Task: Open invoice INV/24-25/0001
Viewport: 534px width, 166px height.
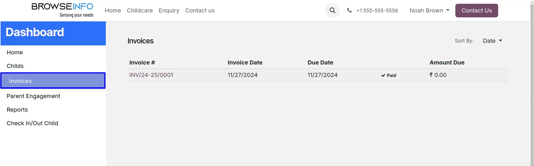Action: 151,75
